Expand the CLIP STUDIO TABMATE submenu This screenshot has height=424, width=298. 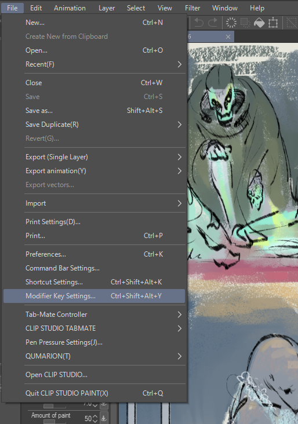pos(94,328)
